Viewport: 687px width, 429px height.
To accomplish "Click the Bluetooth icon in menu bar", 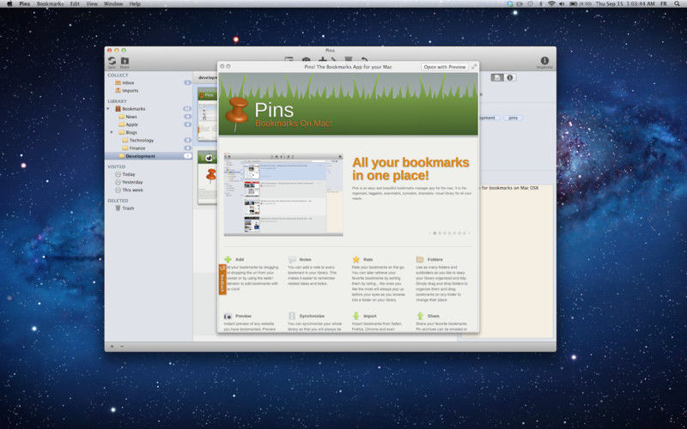I will tap(541, 3).
